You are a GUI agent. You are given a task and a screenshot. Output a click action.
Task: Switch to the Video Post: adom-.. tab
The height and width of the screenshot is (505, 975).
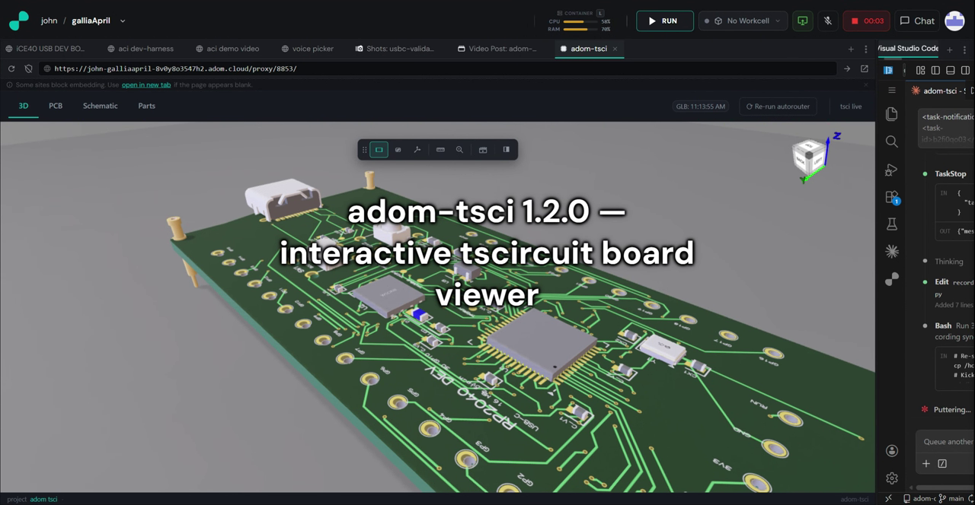pyautogui.click(x=497, y=49)
